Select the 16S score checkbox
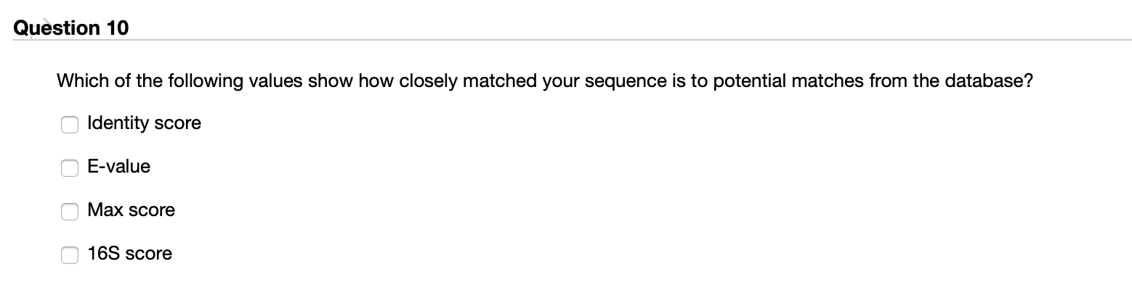 coord(69,255)
